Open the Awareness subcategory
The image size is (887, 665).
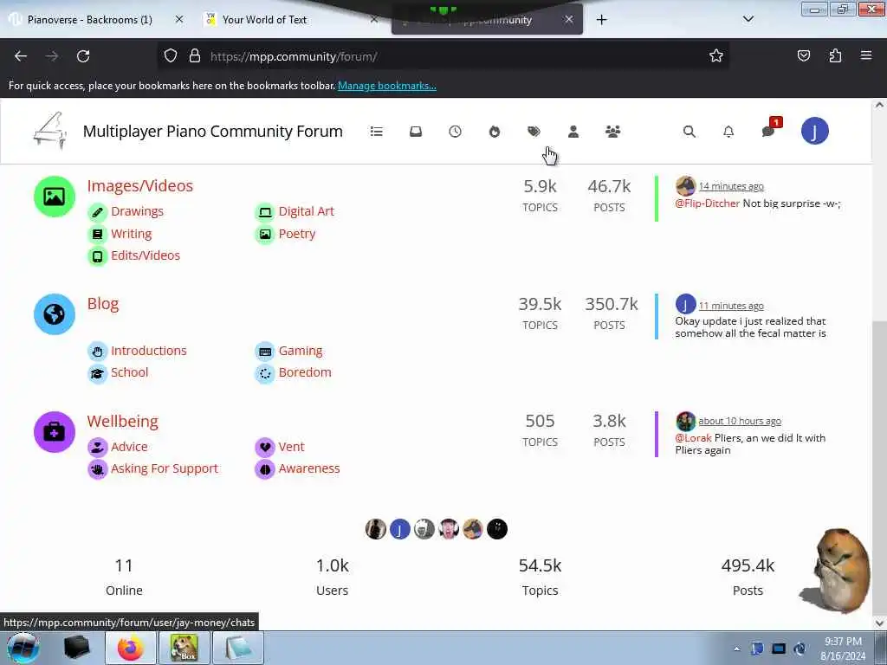coord(309,468)
